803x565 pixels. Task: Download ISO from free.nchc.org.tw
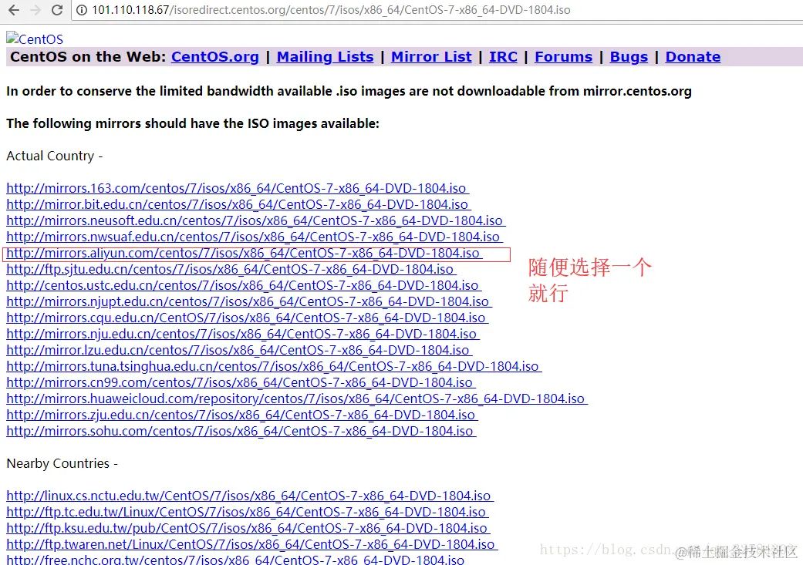tap(235, 560)
